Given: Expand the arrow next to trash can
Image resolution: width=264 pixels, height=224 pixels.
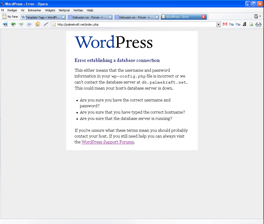Looking at the screenshot, I should (x=260, y=16).
